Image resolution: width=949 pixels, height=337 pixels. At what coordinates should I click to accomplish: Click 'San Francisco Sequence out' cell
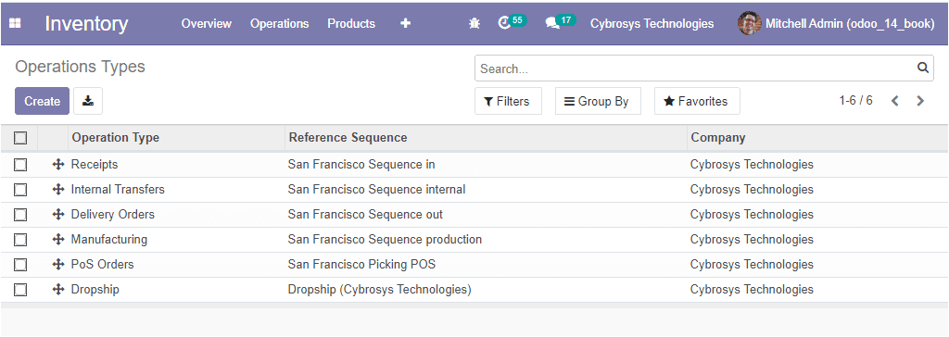tap(365, 214)
